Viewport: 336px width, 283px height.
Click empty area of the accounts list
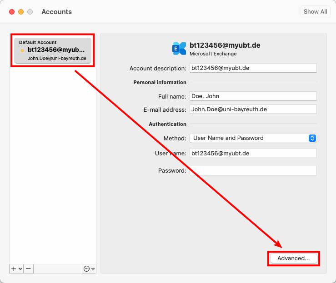click(x=53, y=159)
